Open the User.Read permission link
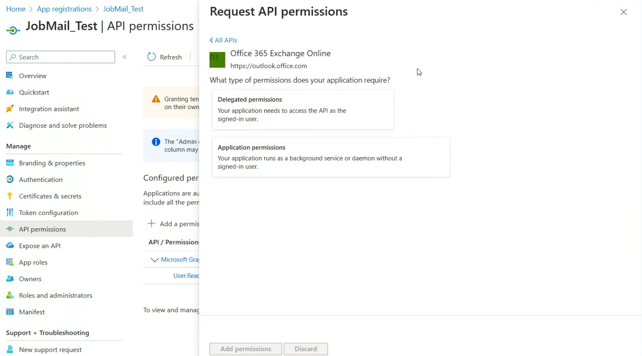The width and height of the screenshot is (642, 356). click(186, 275)
